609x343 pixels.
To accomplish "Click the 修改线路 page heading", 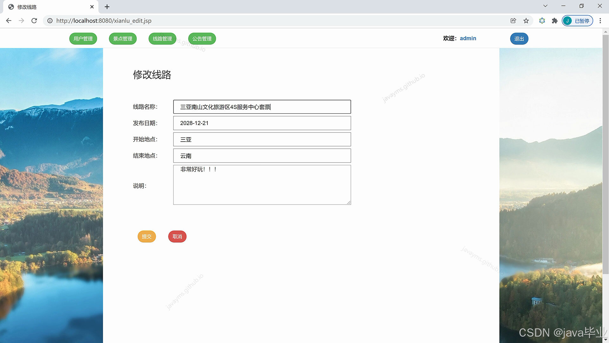I will (x=152, y=75).
